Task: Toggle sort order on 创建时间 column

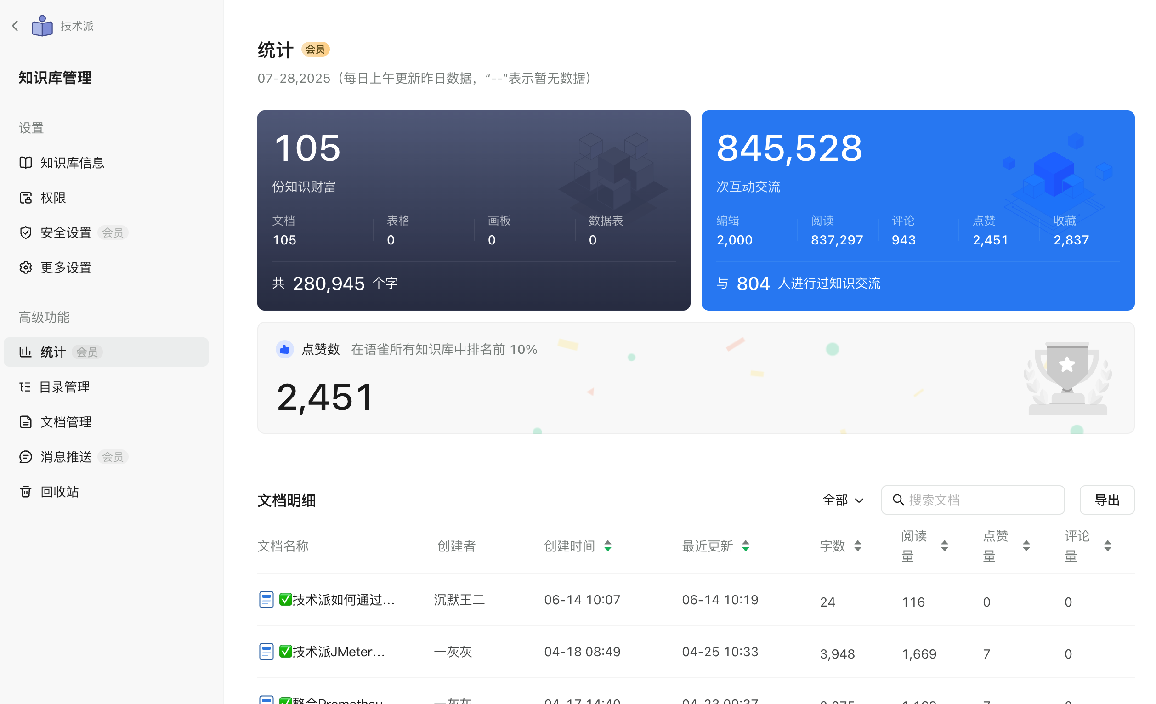Action: click(608, 546)
